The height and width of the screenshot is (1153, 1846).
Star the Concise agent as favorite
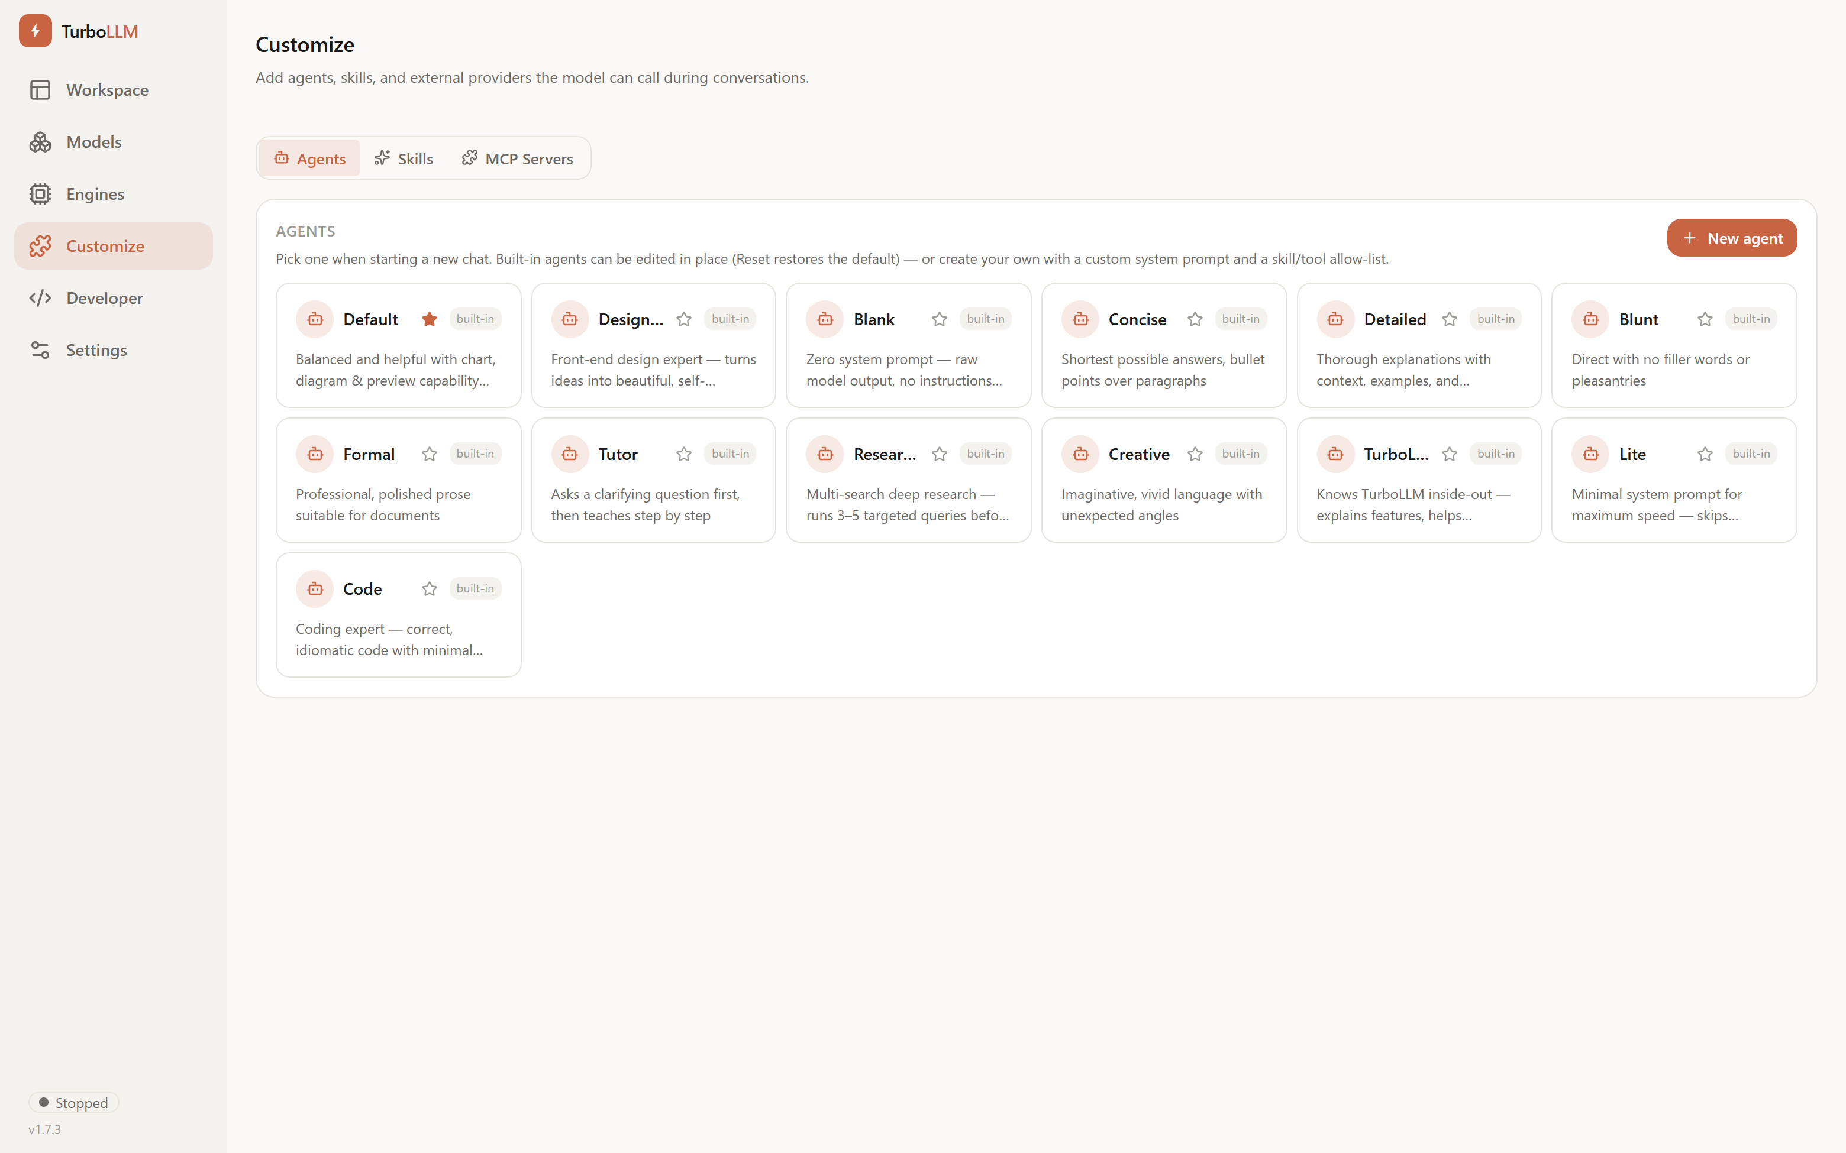click(x=1195, y=319)
